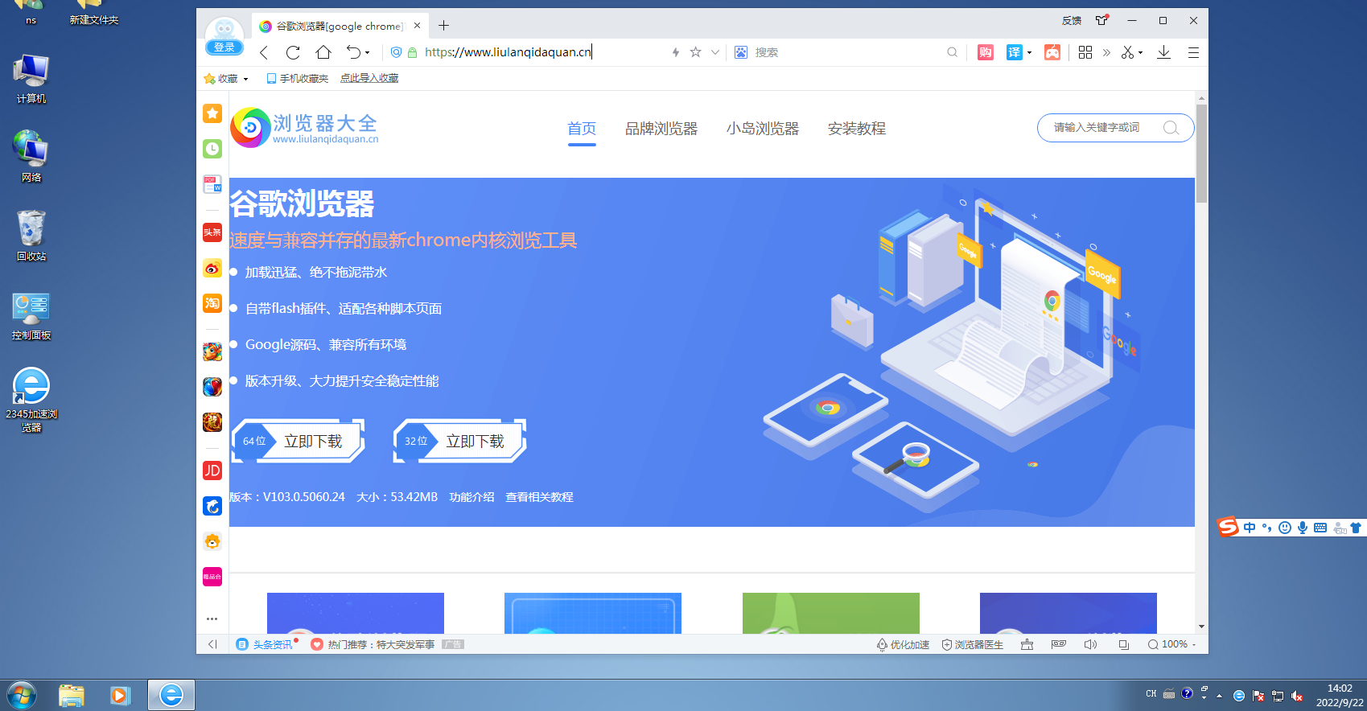
Task: Open the taskbar file explorer icon
Action: [72, 695]
